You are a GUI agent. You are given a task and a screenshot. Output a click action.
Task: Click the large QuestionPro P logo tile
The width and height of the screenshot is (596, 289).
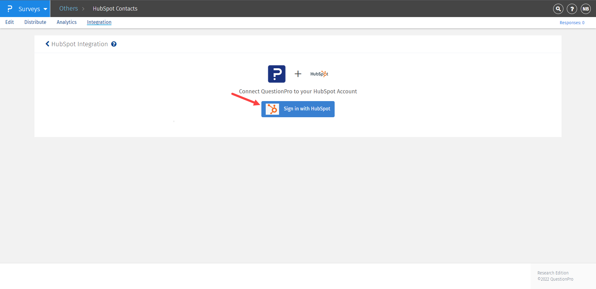tap(277, 74)
